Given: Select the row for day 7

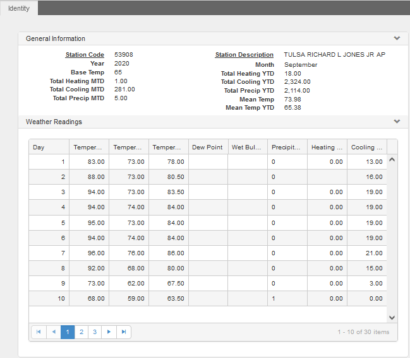Looking at the screenshot, I should (x=208, y=253).
